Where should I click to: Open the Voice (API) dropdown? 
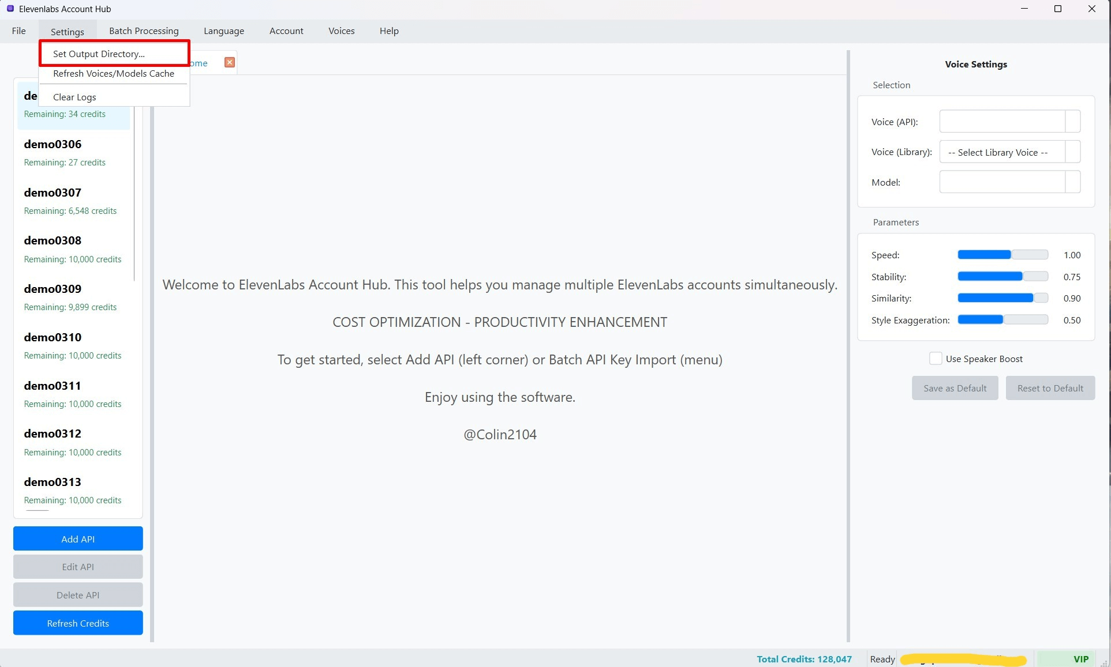point(1010,122)
